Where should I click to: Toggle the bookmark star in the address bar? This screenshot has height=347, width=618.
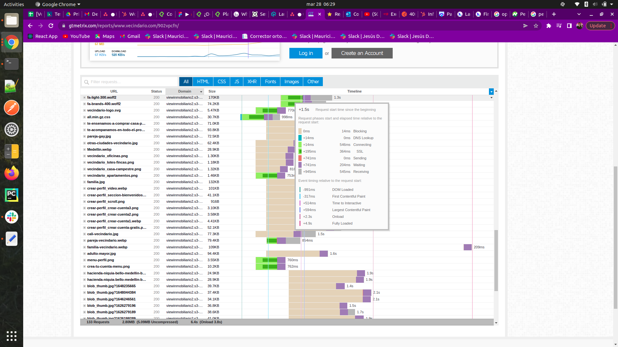pyautogui.click(x=537, y=26)
